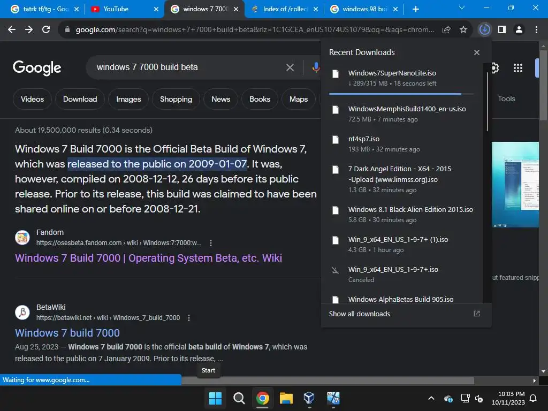Select the Books search filter
548x411 pixels.
[260, 99]
